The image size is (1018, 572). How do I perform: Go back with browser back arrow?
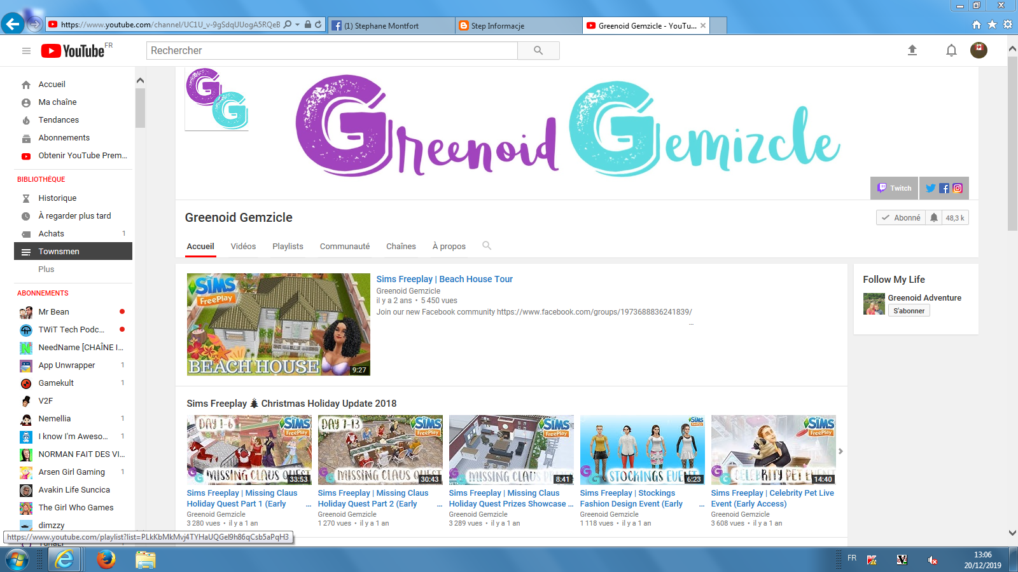click(13, 24)
